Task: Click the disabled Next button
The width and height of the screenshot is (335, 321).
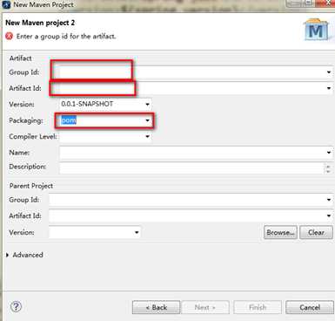Action: (205, 307)
